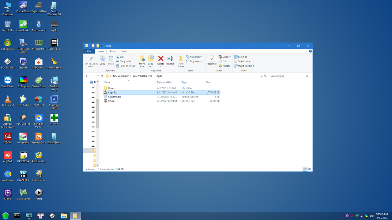
Task: Open ribbon Help question mark
Action: point(310,51)
